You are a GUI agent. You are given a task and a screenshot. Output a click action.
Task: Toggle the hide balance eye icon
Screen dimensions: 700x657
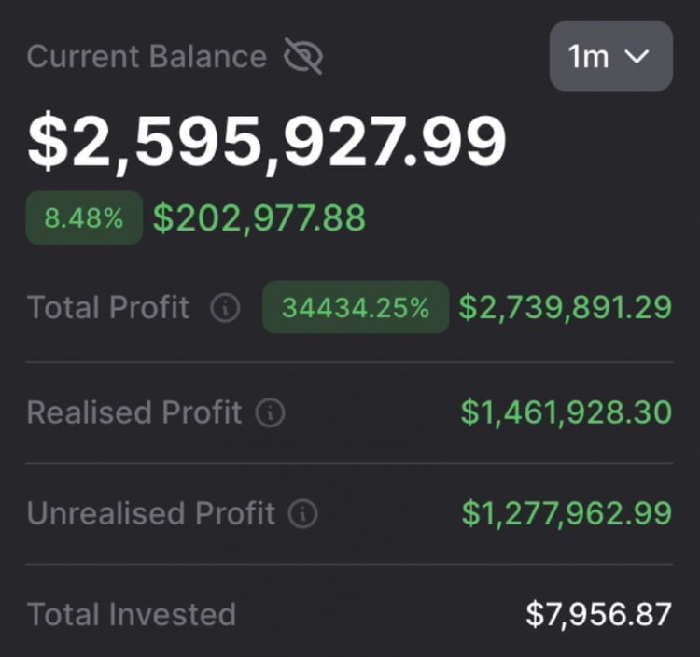pos(303,56)
